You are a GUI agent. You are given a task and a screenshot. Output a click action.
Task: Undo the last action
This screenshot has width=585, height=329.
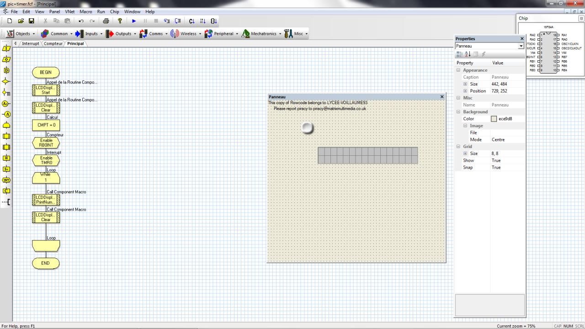pyautogui.click(x=81, y=21)
